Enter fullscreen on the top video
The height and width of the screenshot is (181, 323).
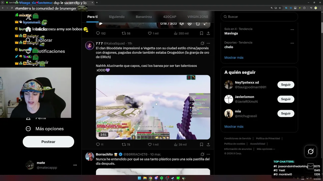click(205, 24)
